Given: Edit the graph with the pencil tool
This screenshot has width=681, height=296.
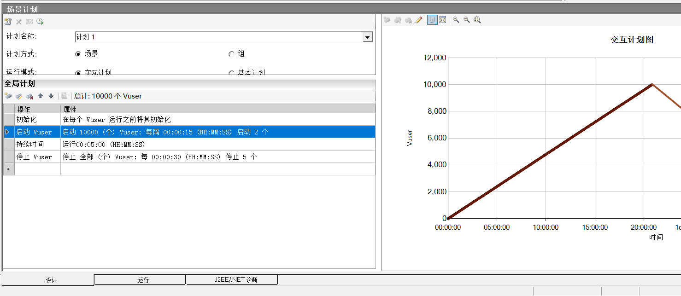Looking at the screenshot, I should click(419, 19).
